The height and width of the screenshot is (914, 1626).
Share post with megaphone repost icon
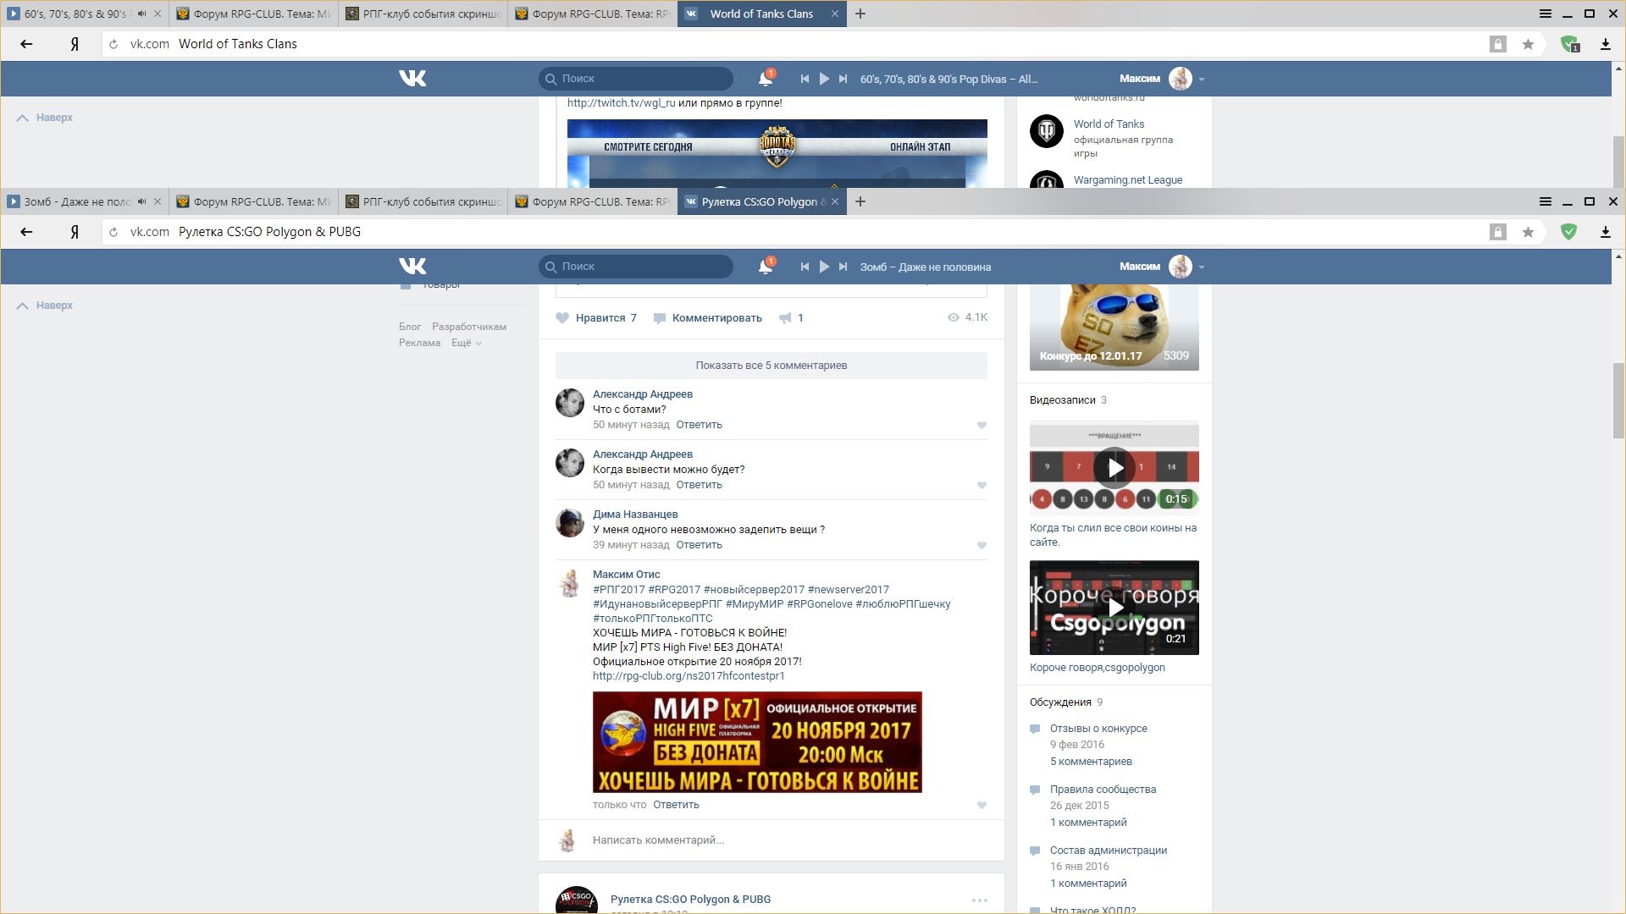click(786, 318)
